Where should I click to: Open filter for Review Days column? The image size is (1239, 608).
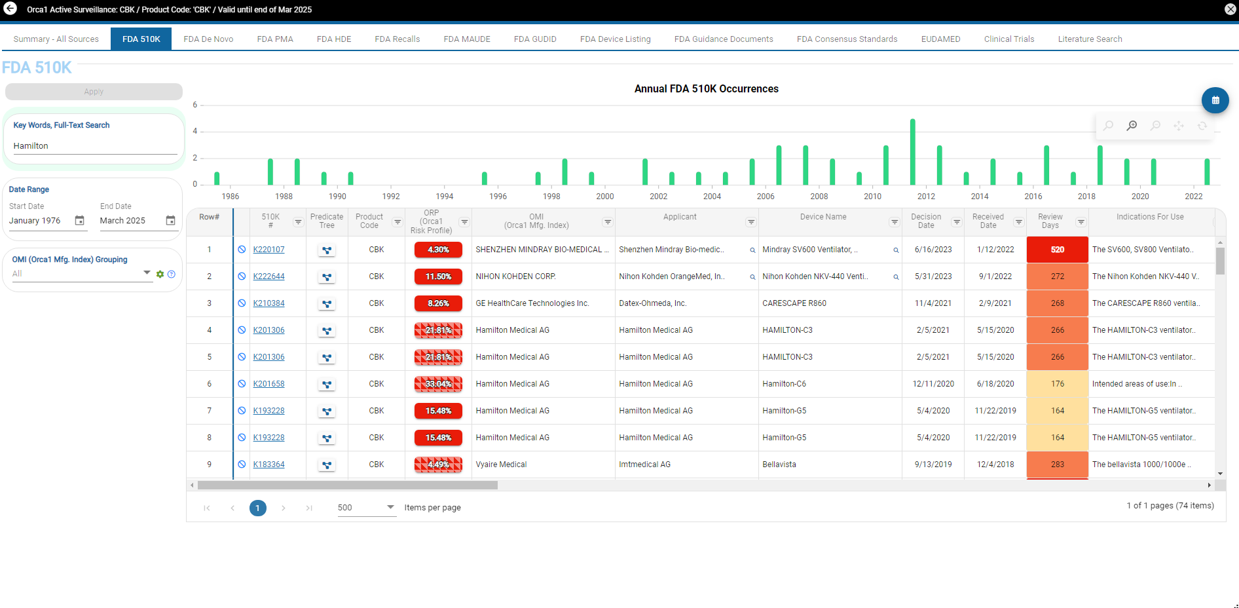click(1081, 222)
